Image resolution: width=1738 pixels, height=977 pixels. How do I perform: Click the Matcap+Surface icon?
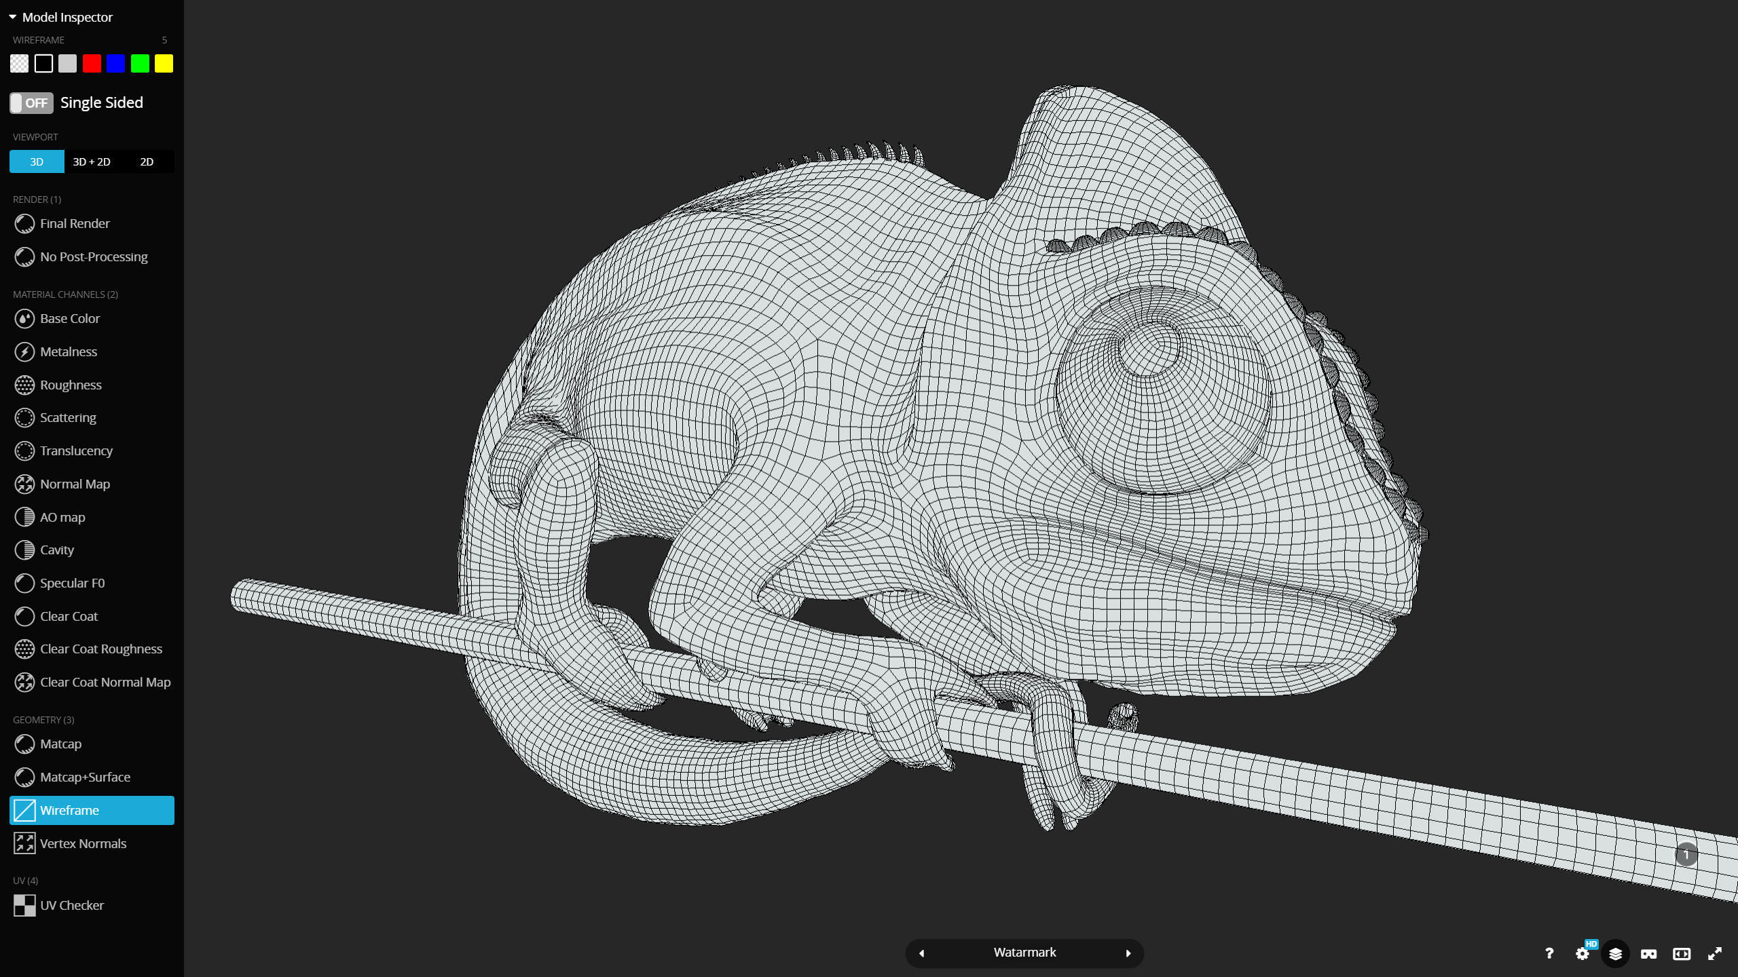pyautogui.click(x=24, y=778)
